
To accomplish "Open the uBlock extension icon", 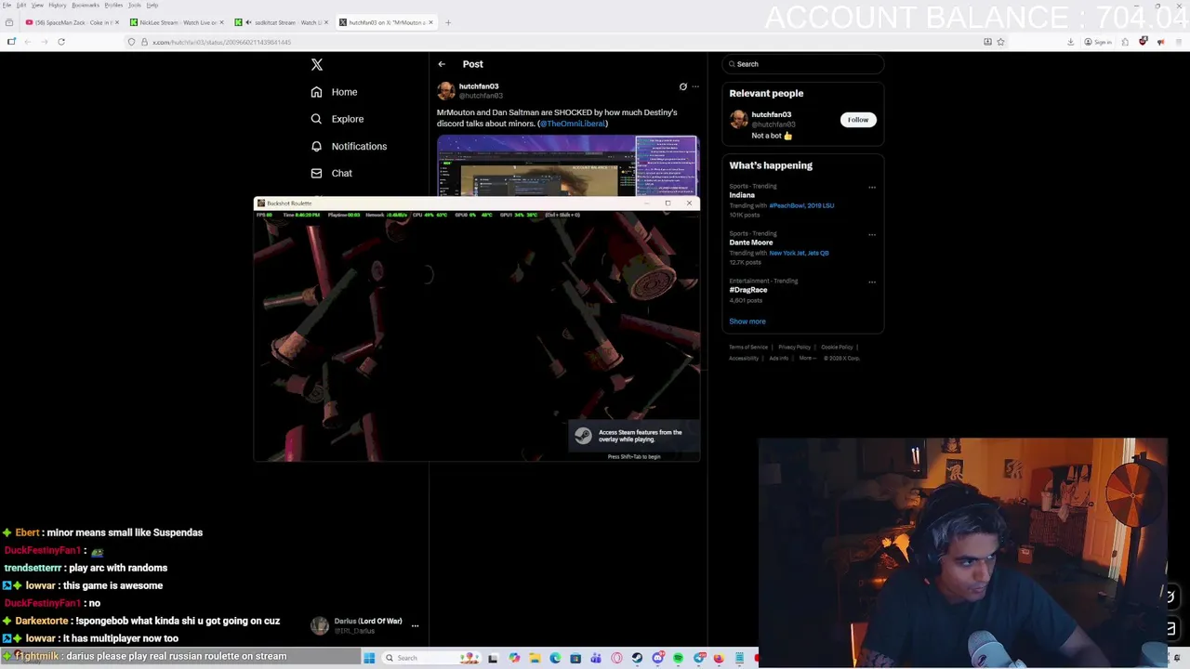I will pyautogui.click(x=1144, y=41).
